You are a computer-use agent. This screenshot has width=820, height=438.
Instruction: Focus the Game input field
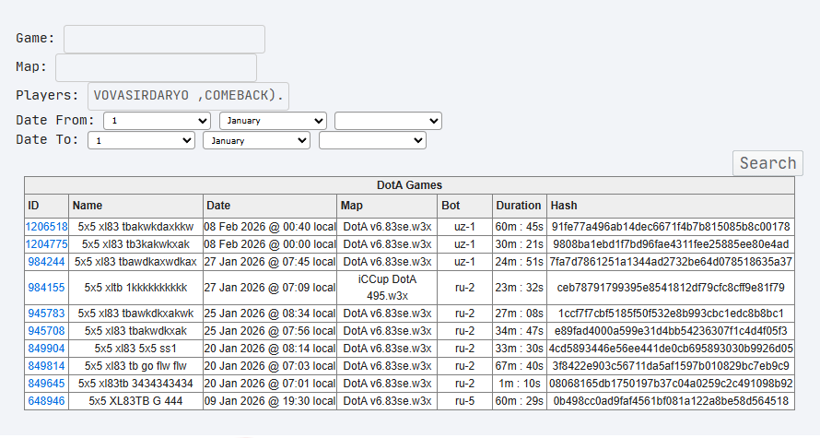click(164, 39)
